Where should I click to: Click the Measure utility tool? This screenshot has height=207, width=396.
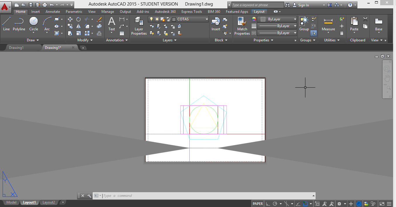click(x=328, y=24)
